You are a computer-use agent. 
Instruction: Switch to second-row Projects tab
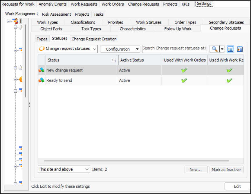pos(82,14)
